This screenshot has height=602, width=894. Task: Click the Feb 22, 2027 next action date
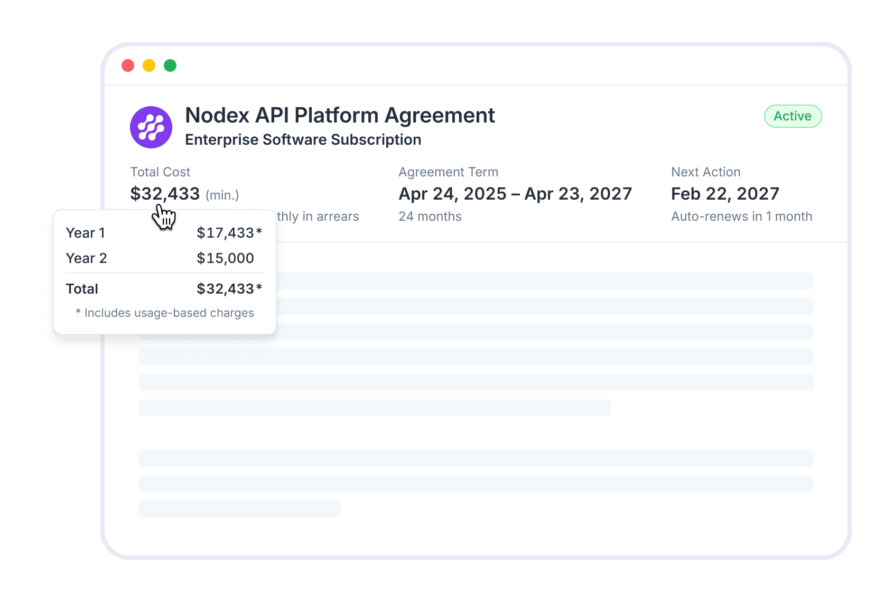pyautogui.click(x=725, y=194)
